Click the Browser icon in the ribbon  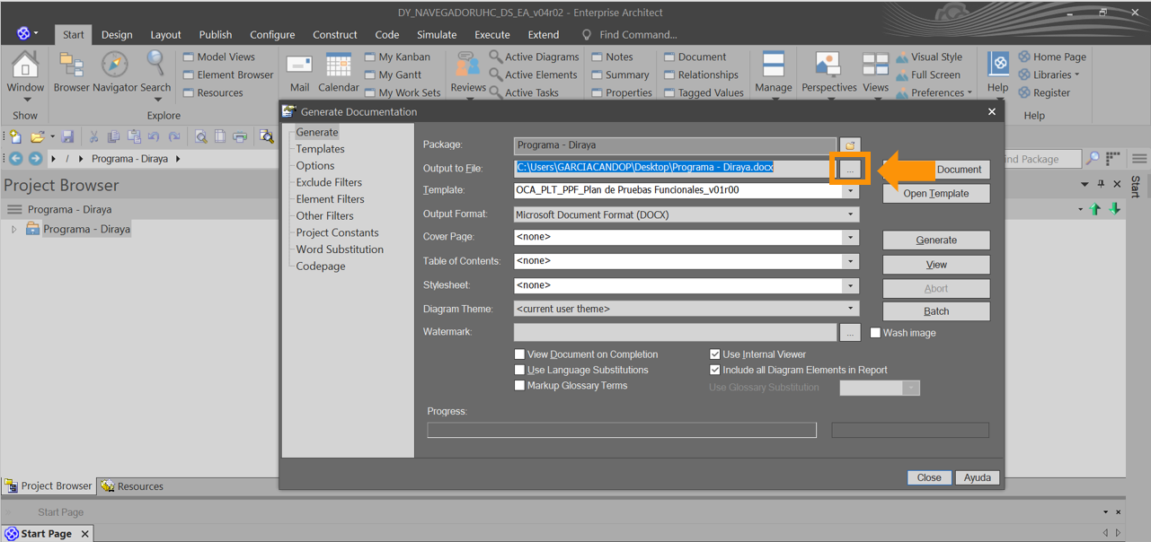point(71,65)
